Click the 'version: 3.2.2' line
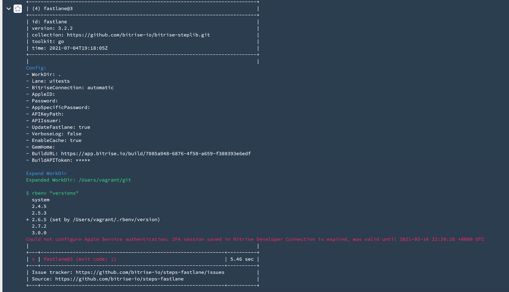Viewport: 509px width, 292px height. click(x=52, y=28)
